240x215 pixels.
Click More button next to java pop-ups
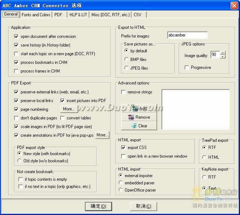tap(102, 135)
